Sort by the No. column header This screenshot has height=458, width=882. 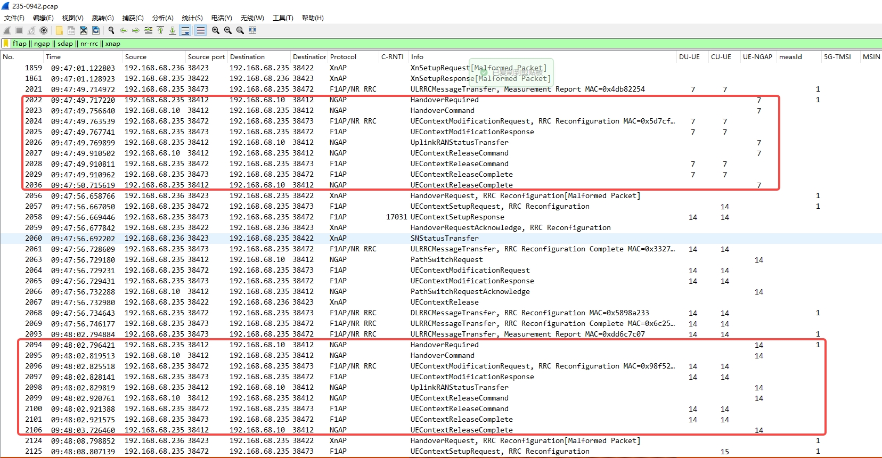click(22, 57)
